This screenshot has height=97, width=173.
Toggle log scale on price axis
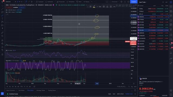pos(132,87)
